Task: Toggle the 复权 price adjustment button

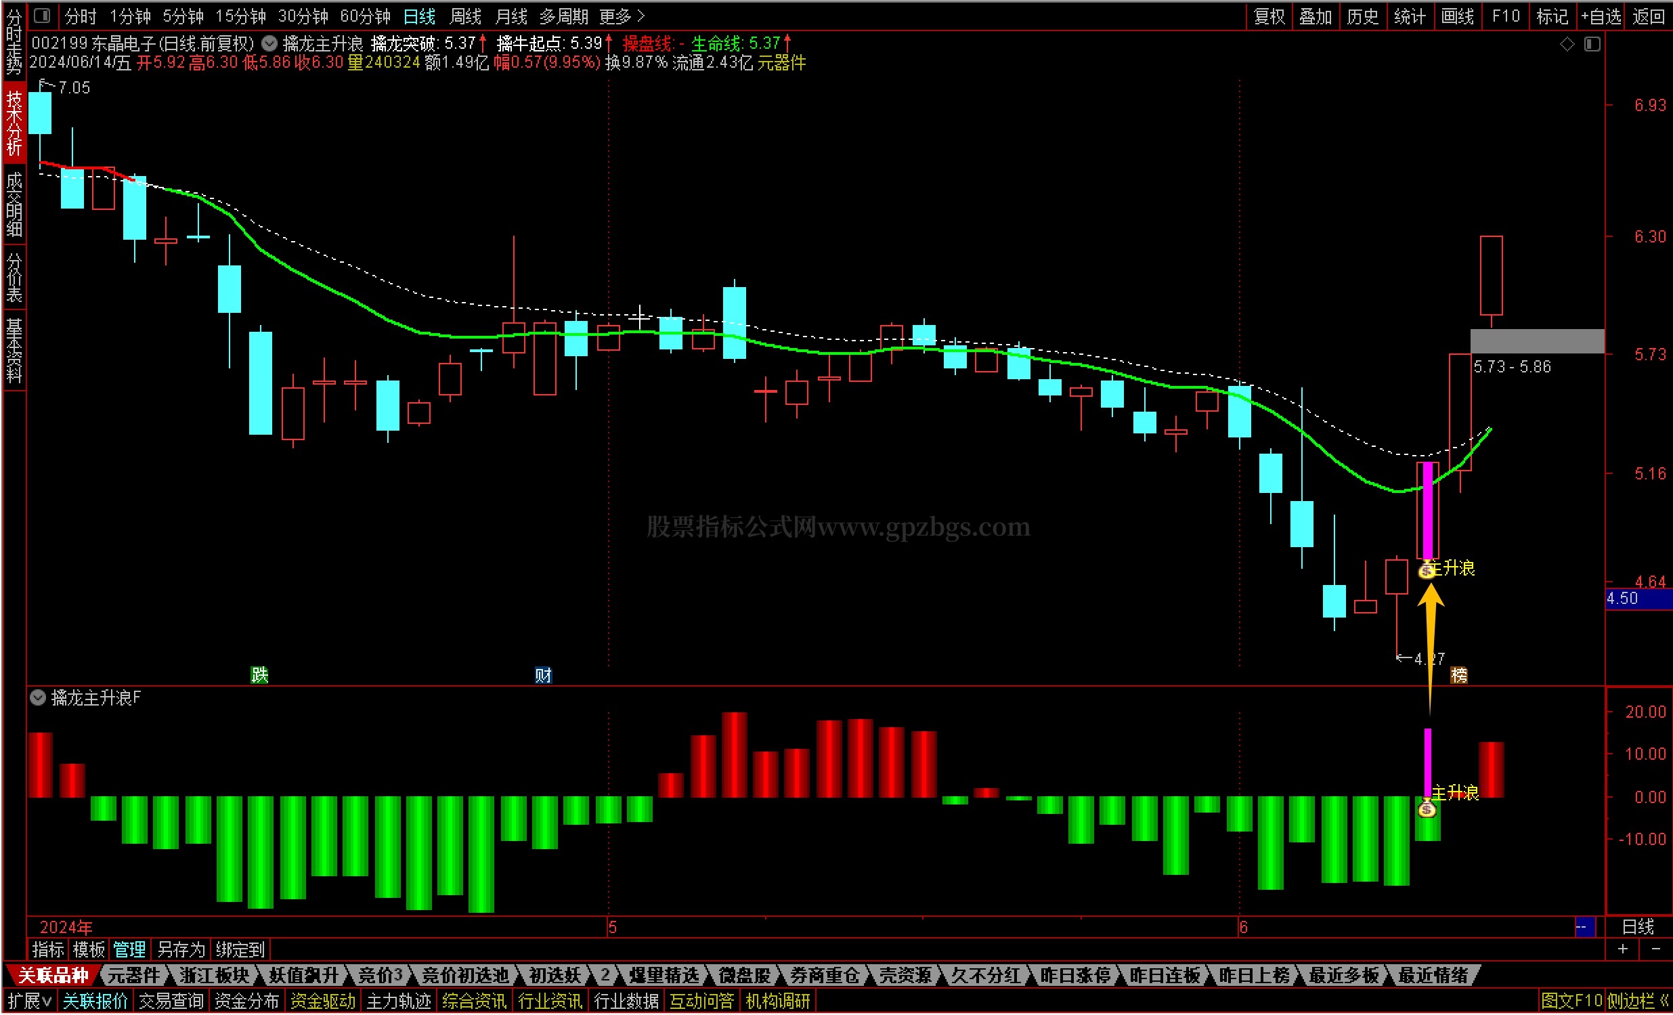Action: tap(1268, 16)
